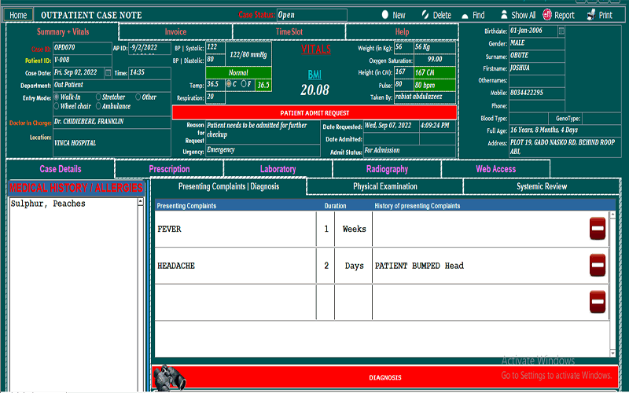Switch temperature unit to F
This screenshot has height=393, width=629.
click(x=243, y=84)
